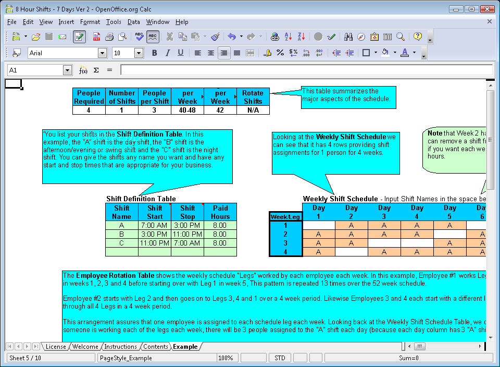This screenshot has width=500, height=367.
Task: Align text Right
Action: pos(224,53)
